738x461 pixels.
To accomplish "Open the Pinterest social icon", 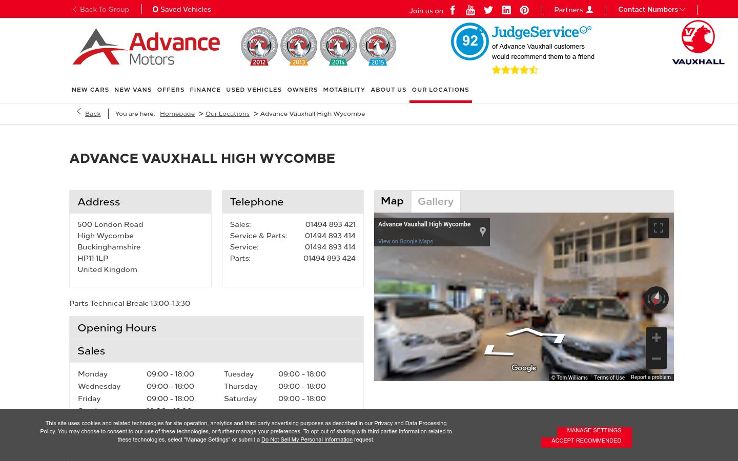I will pyautogui.click(x=524, y=10).
